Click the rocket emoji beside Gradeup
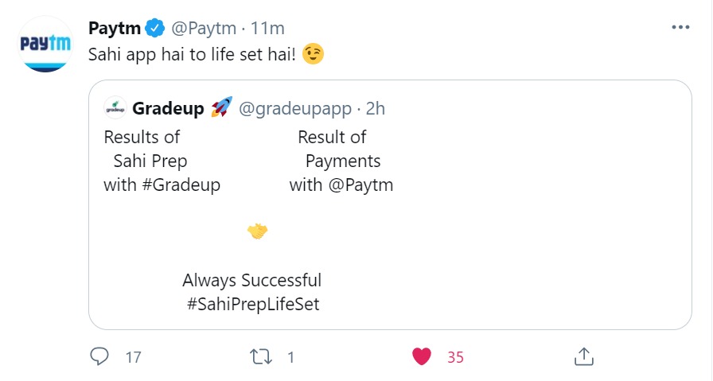The width and height of the screenshot is (713, 381). click(x=221, y=107)
